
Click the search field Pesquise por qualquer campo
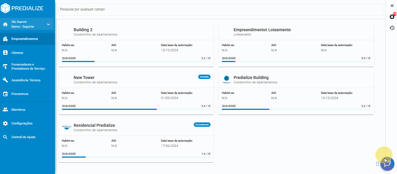pos(220,9)
